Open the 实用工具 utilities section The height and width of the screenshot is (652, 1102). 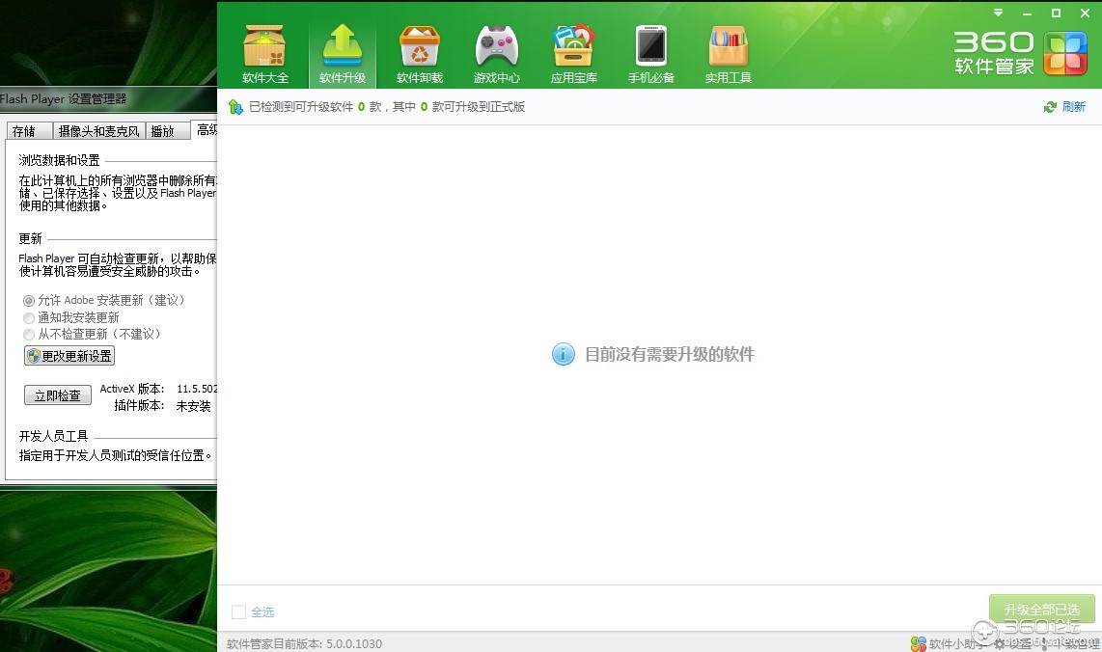tap(729, 54)
